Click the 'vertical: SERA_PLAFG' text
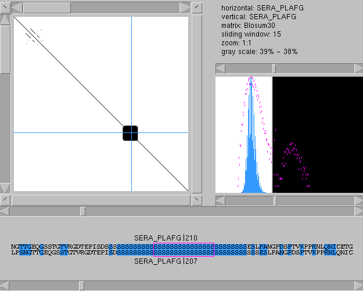This screenshot has width=363, height=291. (258, 17)
